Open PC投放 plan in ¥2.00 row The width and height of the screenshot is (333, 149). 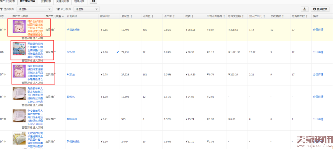(x=71, y=52)
